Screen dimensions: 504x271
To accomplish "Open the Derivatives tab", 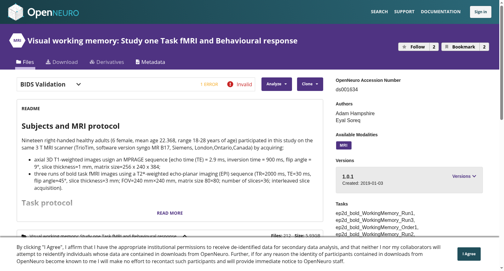I will click(107, 62).
